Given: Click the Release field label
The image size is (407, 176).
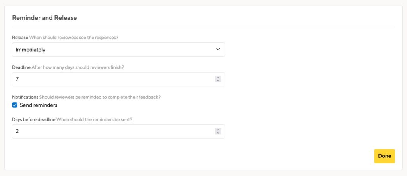Looking at the screenshot, I should coord(20,38).
